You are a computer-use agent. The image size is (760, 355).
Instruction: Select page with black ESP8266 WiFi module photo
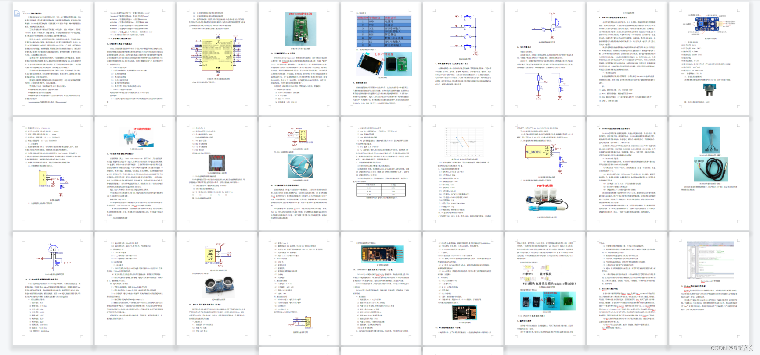[x=464, y=289]
